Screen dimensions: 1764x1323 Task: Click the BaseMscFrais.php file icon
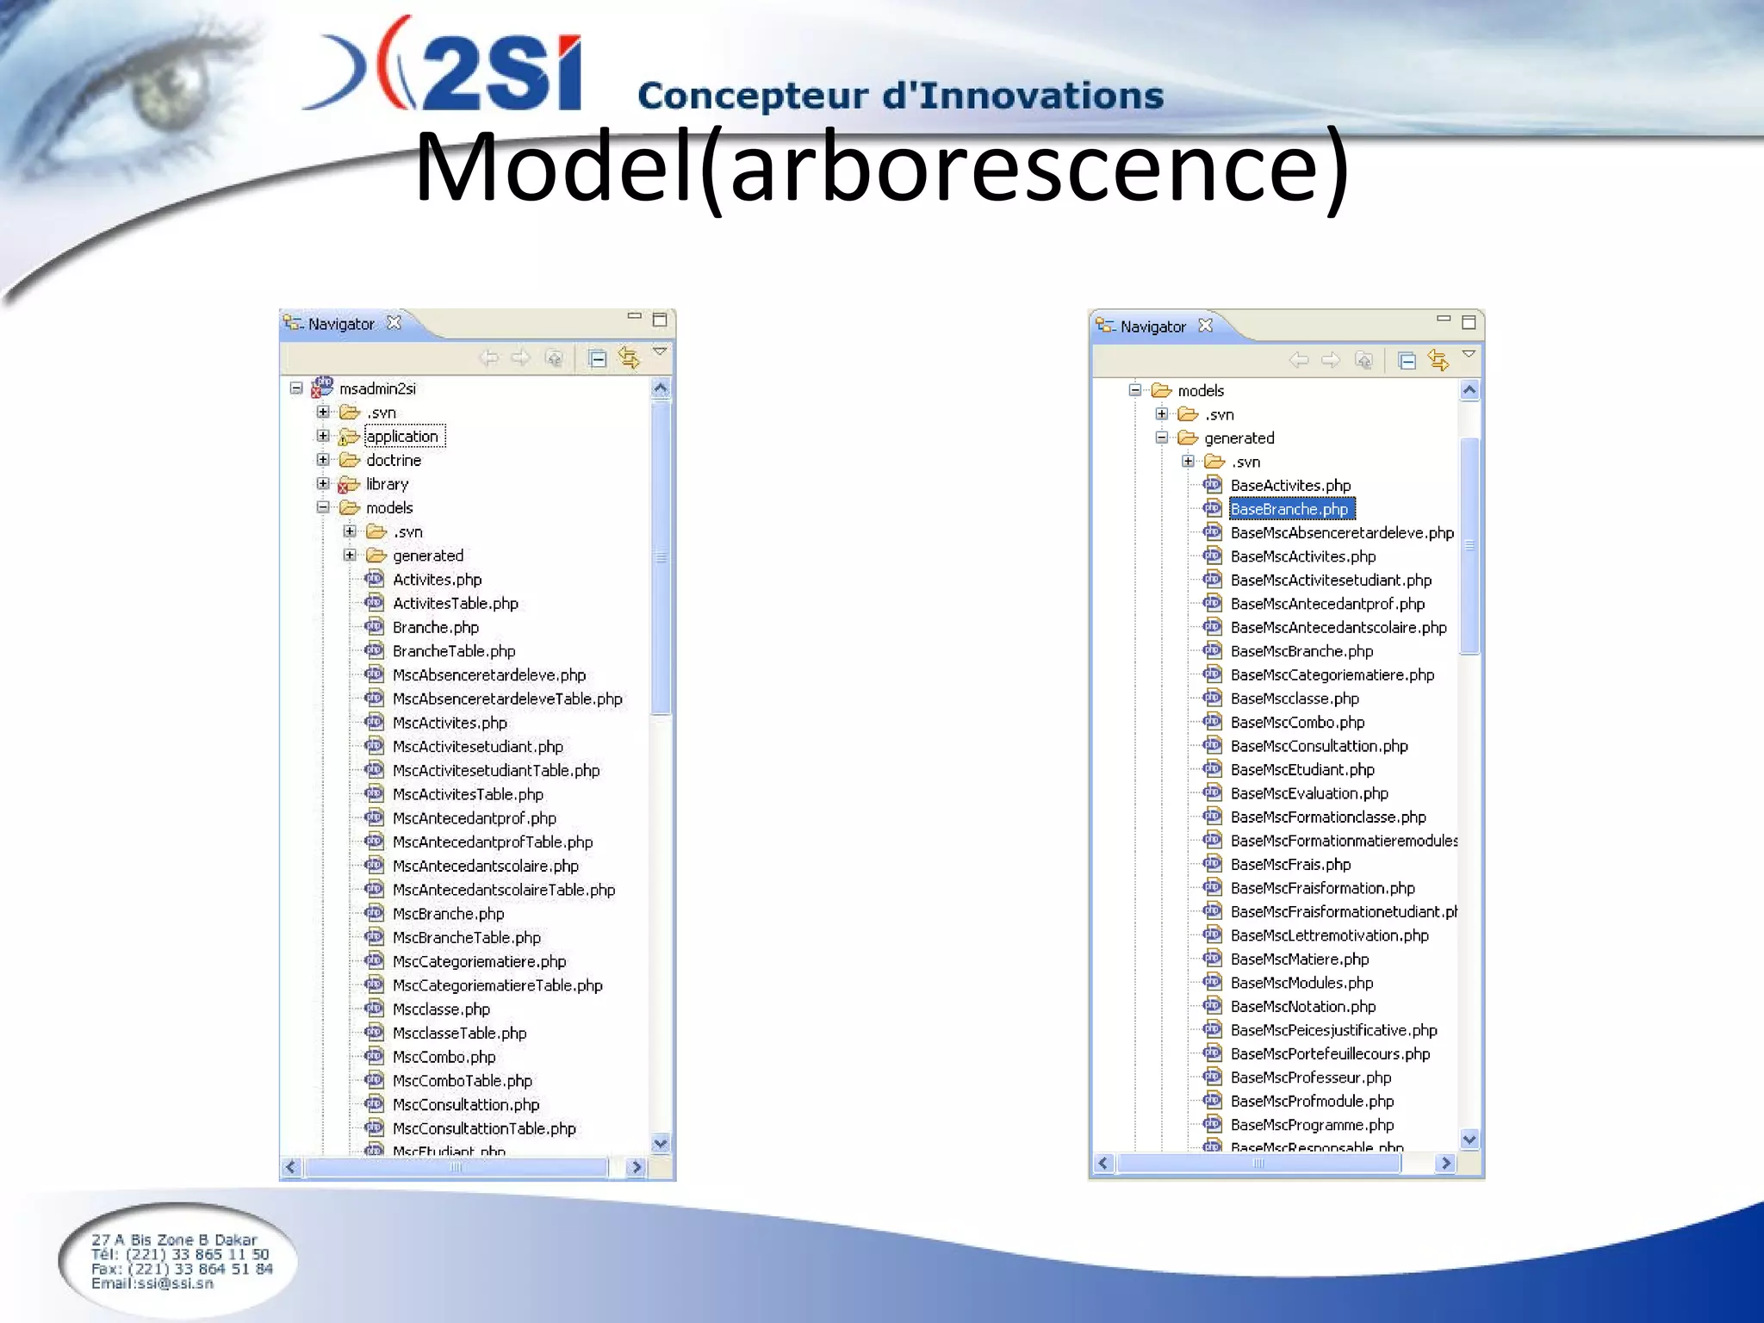pos(1213,863)
